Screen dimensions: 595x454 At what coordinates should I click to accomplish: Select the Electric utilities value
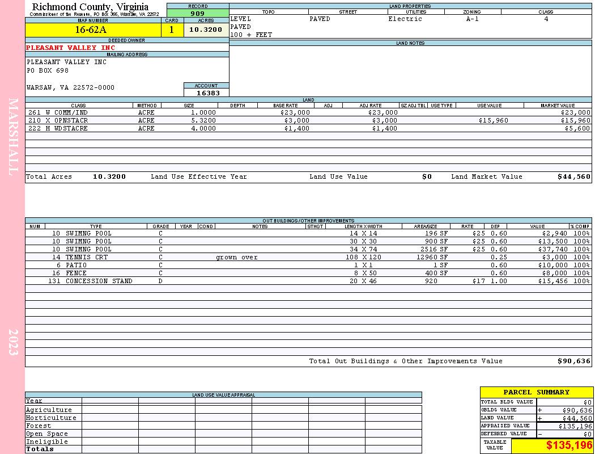[405, 19]
